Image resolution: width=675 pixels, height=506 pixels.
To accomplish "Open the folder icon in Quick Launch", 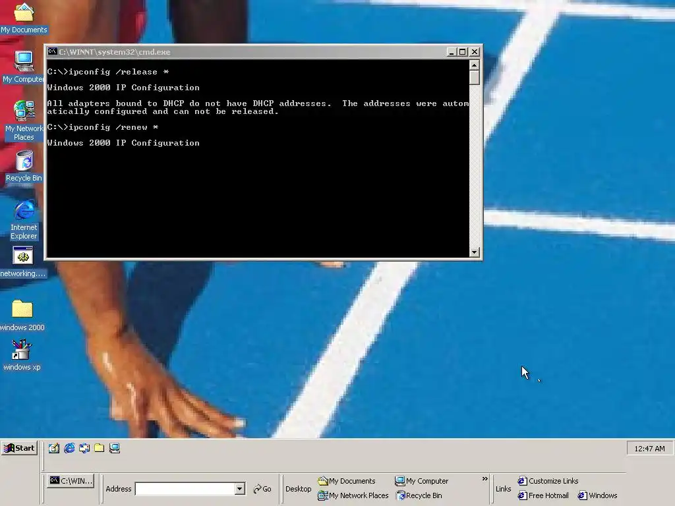I will 100,448.
